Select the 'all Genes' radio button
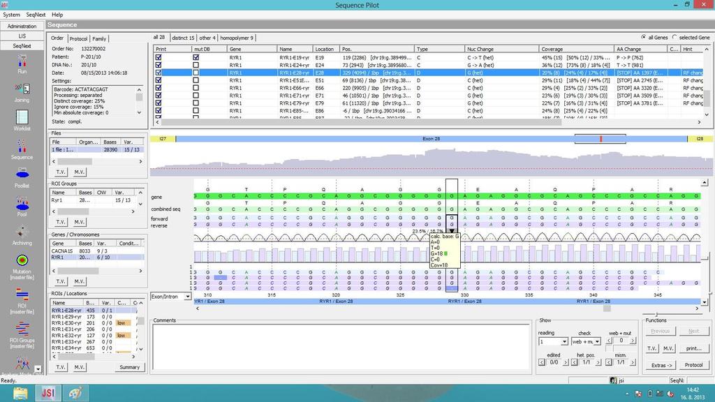715x402 pixels. point(644,38)
